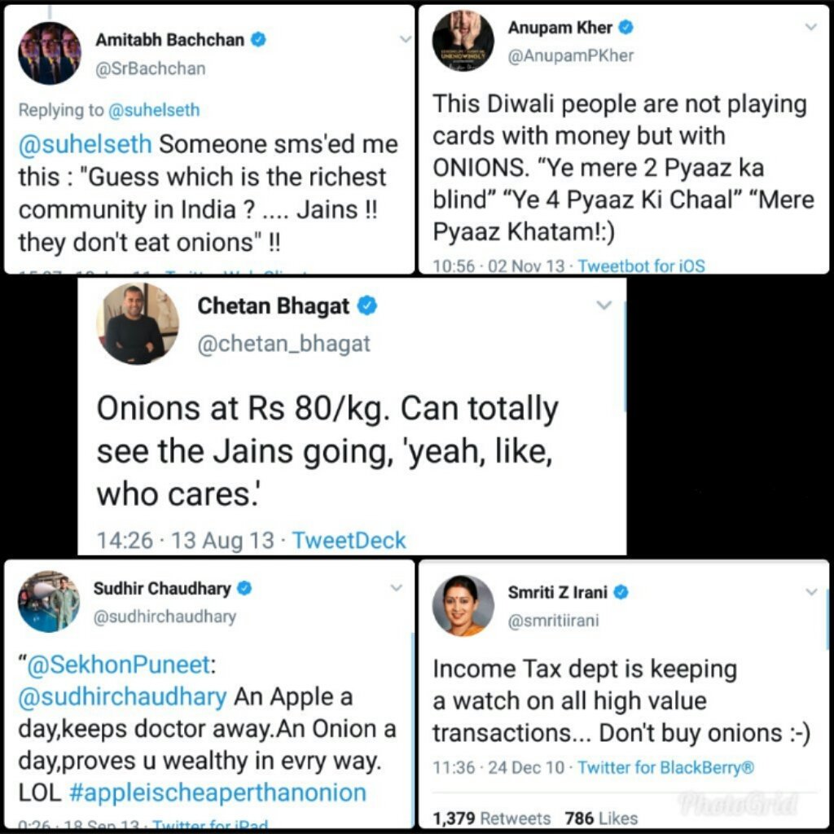Open Chetan Bhagat's profile photo
The height and width of the screenshot is (834, 834).
tap(137, 323)
